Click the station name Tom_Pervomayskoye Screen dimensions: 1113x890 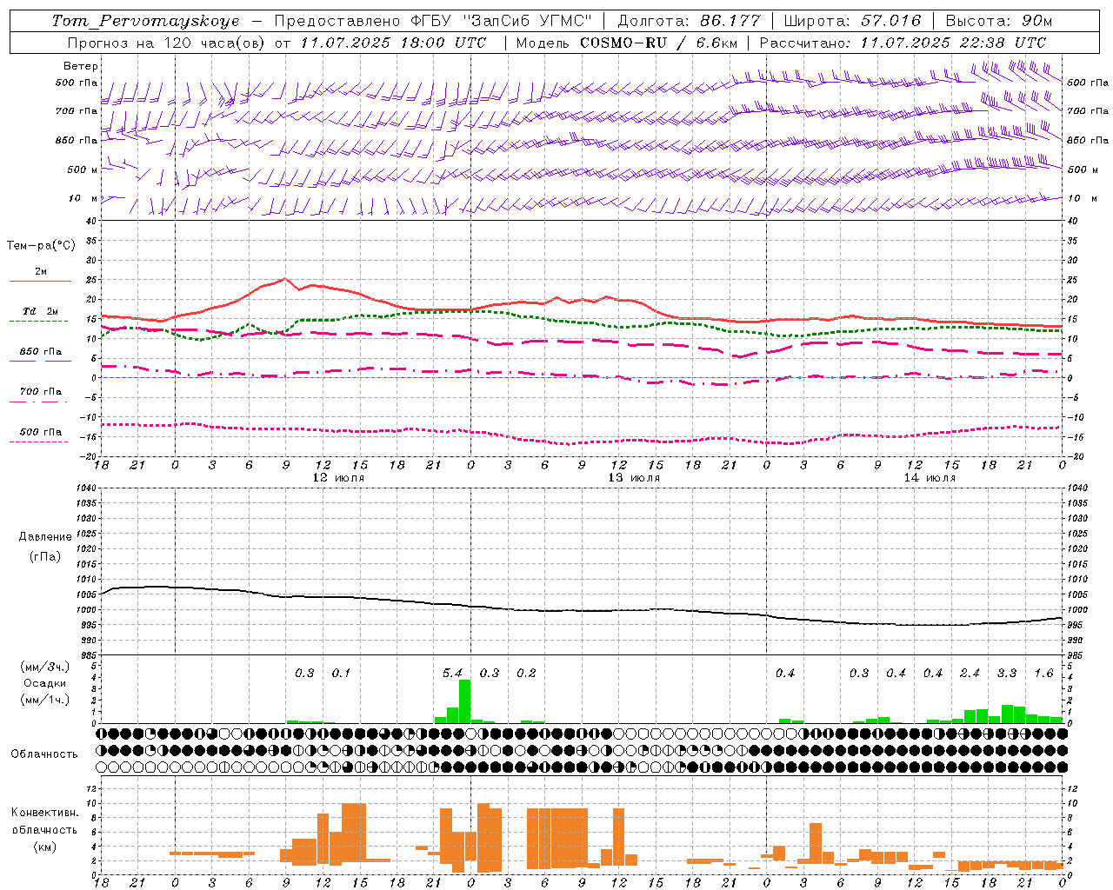[x=145, y=21]
